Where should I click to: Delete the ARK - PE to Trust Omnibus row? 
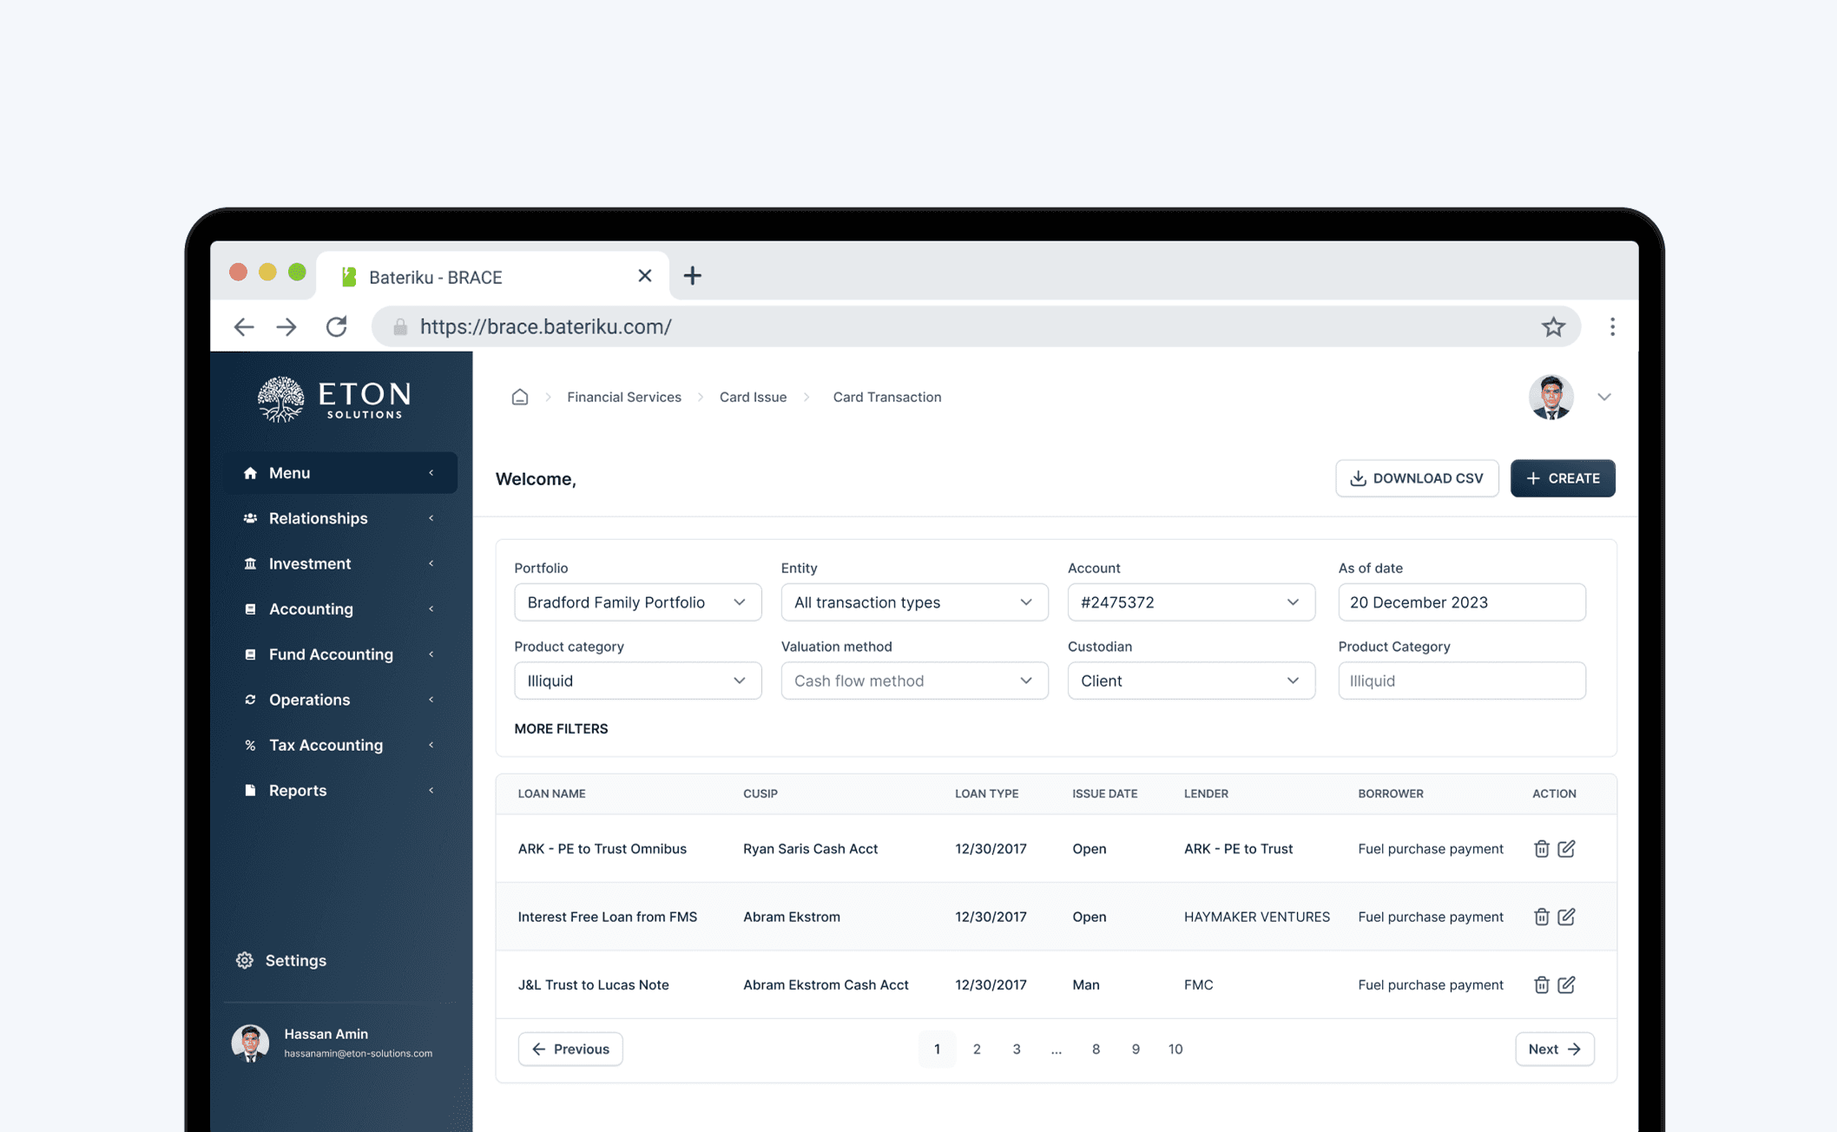(x=1541, y=849)
